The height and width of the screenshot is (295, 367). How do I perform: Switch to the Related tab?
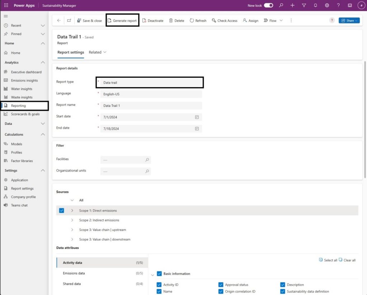[x=95, y=52]
